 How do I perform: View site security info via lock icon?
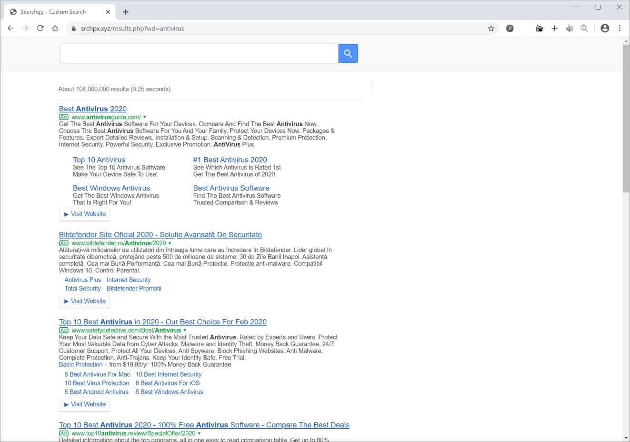click(x=73, y=29)
